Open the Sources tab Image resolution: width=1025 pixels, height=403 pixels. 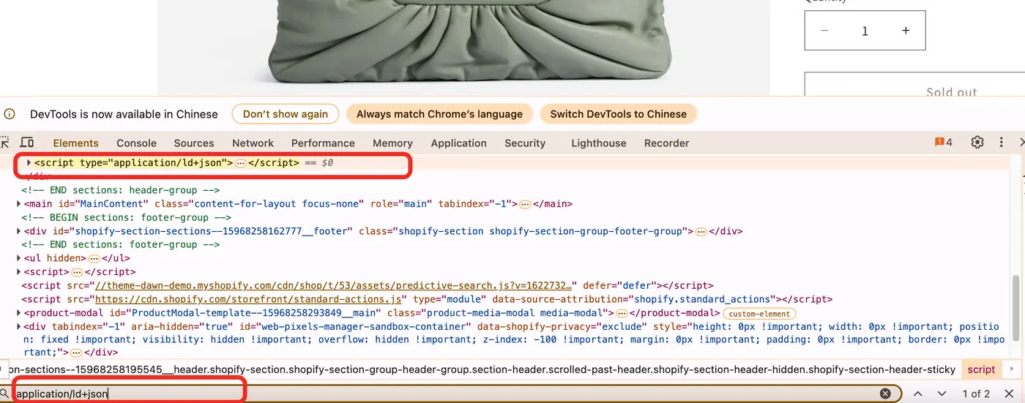[x=194, y=143]
